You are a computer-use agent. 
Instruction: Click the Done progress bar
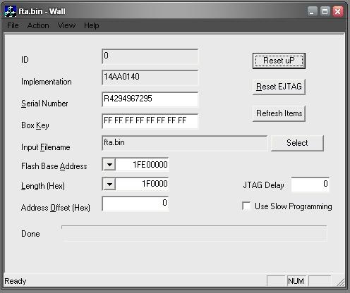(x=194, y=233)
